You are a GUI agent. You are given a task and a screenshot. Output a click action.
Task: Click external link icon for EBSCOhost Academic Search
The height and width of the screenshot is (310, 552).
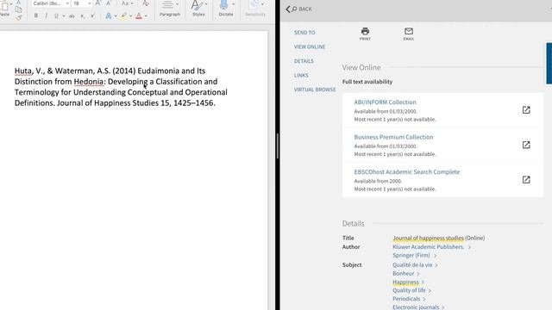pyautogui.click(x=526, y=180)
